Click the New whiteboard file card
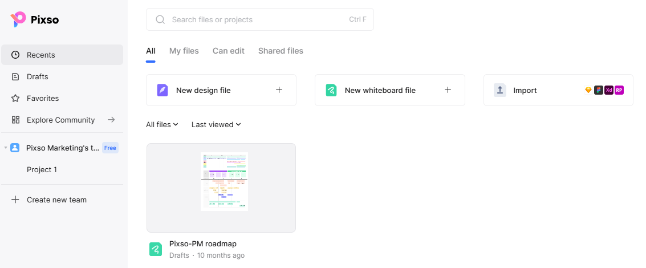646x268 pixels. pos(390,90)
